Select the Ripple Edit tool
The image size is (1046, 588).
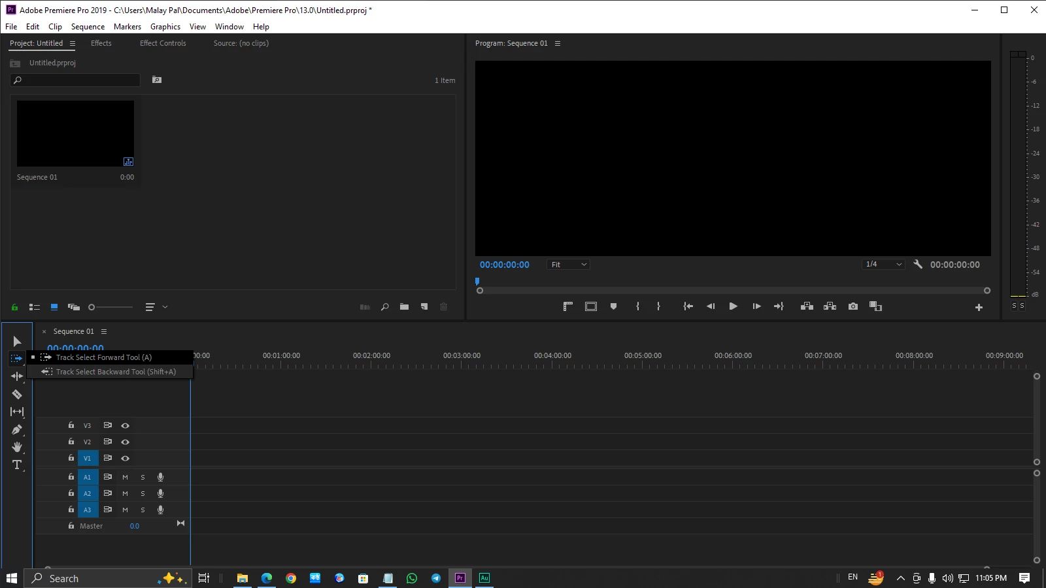pyautogui.click(x=17, y=376)
